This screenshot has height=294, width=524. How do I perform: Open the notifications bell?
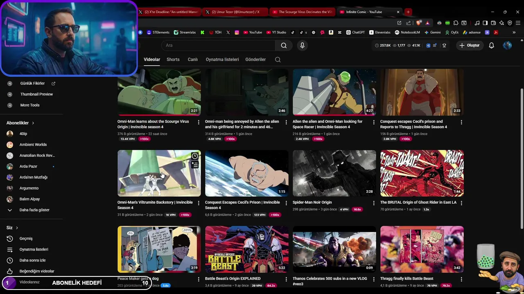491,45
